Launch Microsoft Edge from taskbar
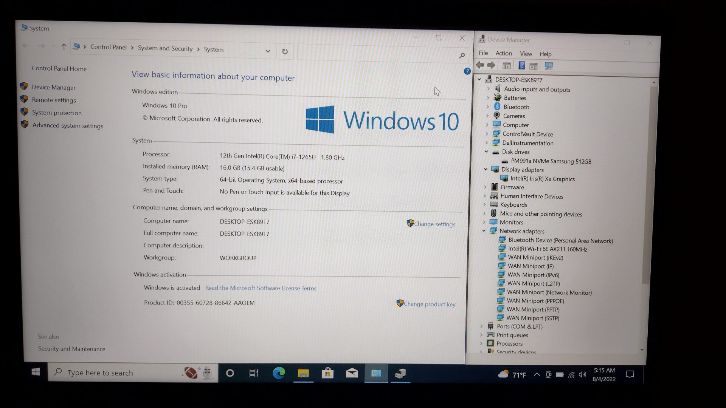Screen dimensions: 726x408 pyautogui.click(x=279, y=373)
